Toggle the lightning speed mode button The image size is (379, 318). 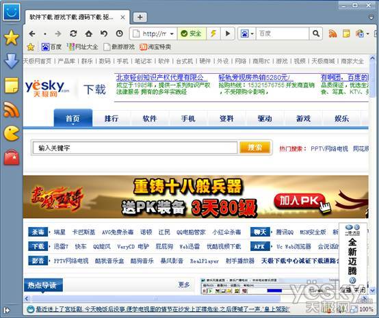pos(213,34)
